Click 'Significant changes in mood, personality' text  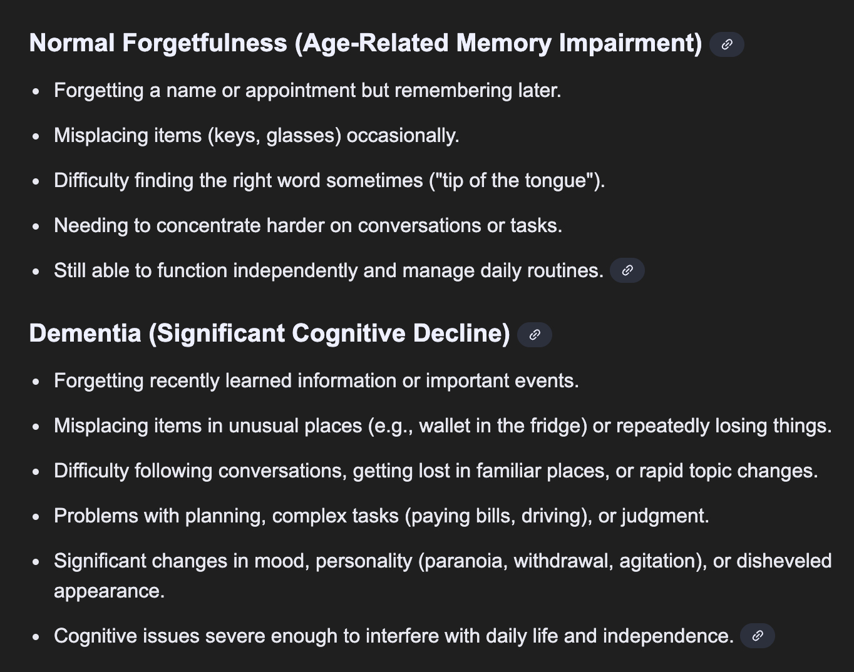coord(235,561)
